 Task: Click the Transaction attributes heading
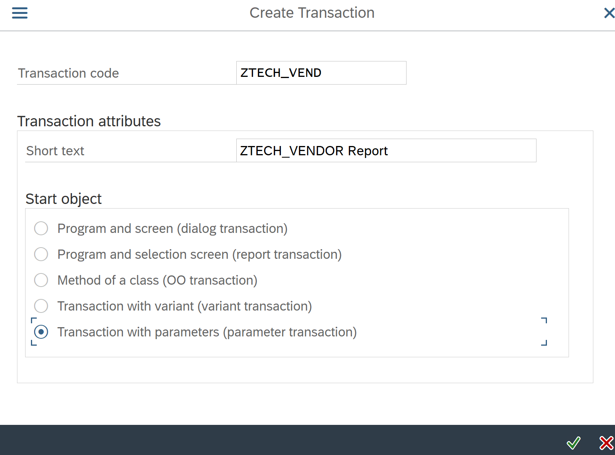click(89, 121)
